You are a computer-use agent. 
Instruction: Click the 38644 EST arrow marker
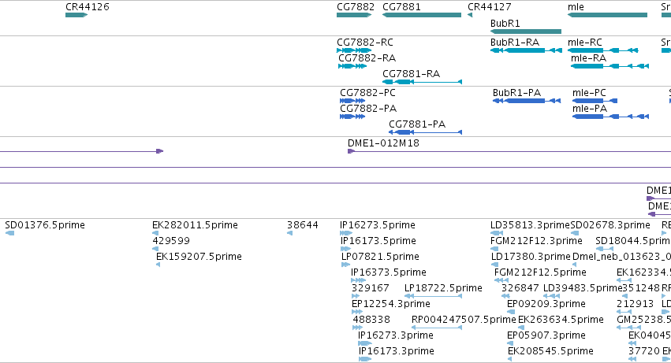coord(289,233)
